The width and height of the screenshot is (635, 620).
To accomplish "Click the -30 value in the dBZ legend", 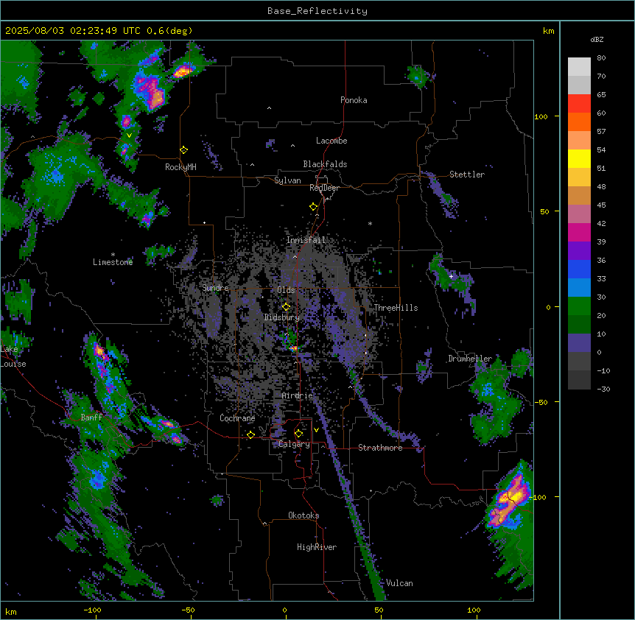I will click(603, 389).
